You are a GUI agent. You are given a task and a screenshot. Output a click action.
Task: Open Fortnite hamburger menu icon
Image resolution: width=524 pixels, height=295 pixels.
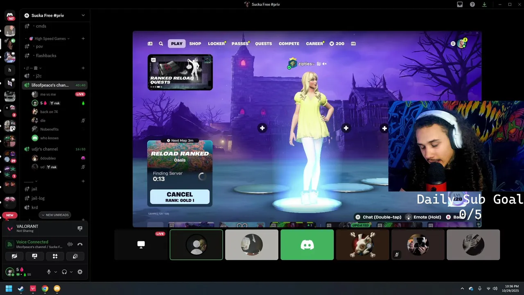pos(453,43)
